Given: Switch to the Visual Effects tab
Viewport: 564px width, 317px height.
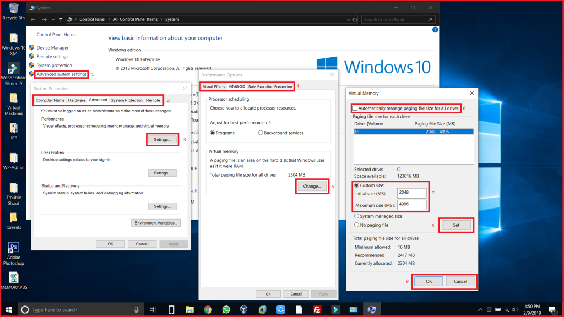Looking at the screenshot, I should [214, 86].
